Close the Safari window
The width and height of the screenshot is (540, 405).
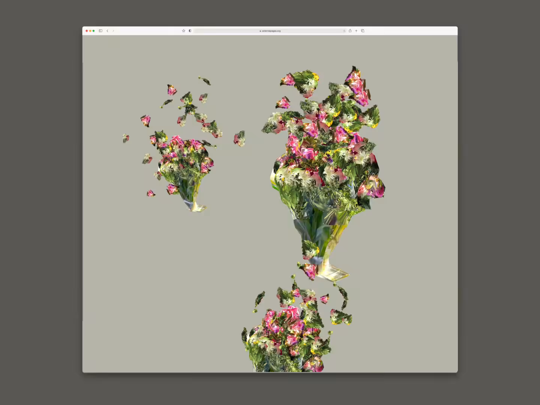(87, 31)
